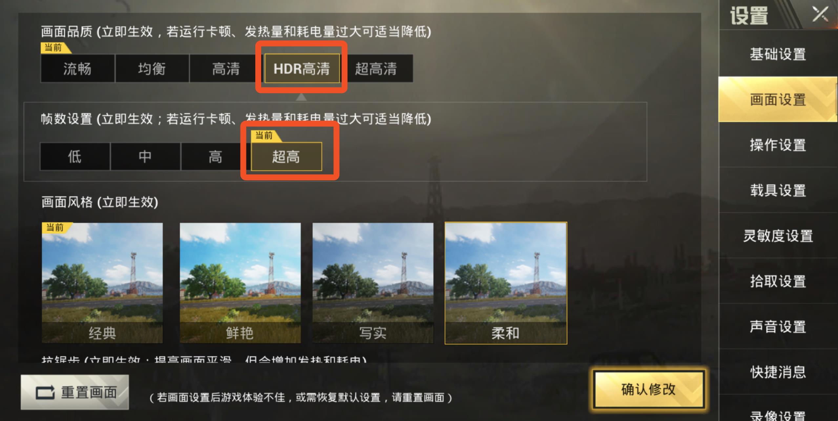
Task: Select 超高清 graphics quality option
Action: pyautogui.click(x=376, y=69)
